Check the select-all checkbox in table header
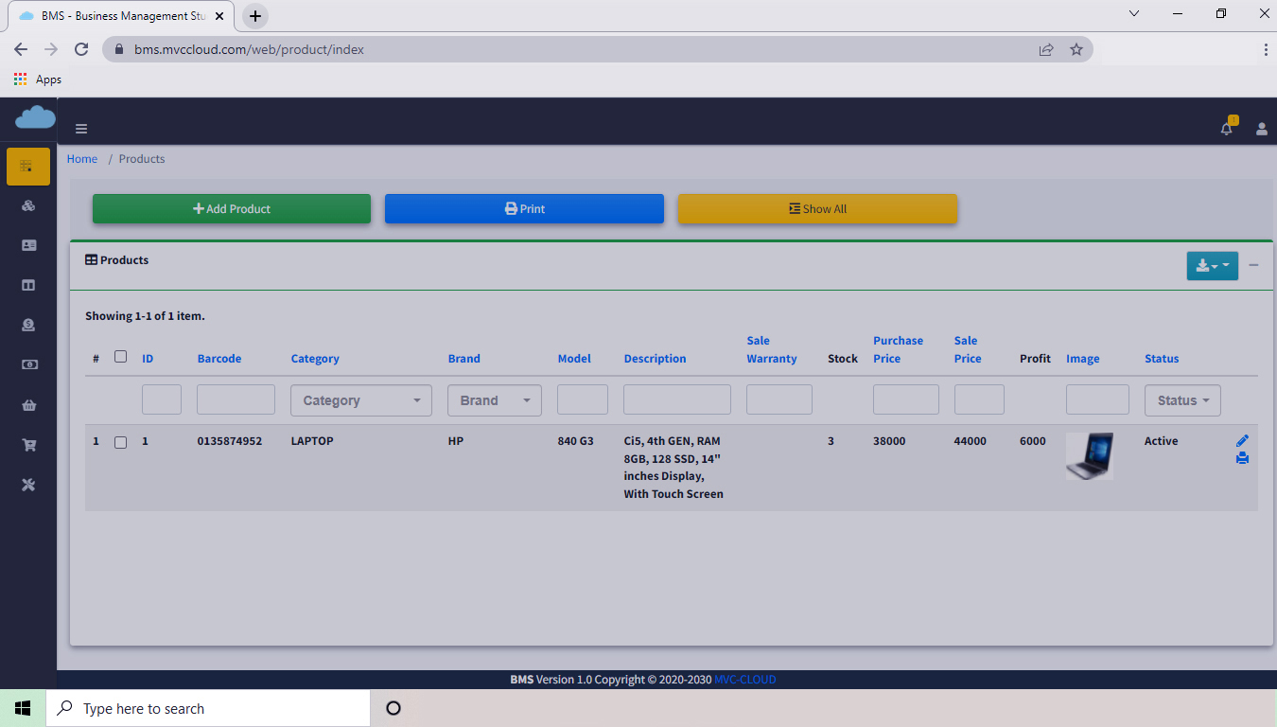 click(120, 357)
